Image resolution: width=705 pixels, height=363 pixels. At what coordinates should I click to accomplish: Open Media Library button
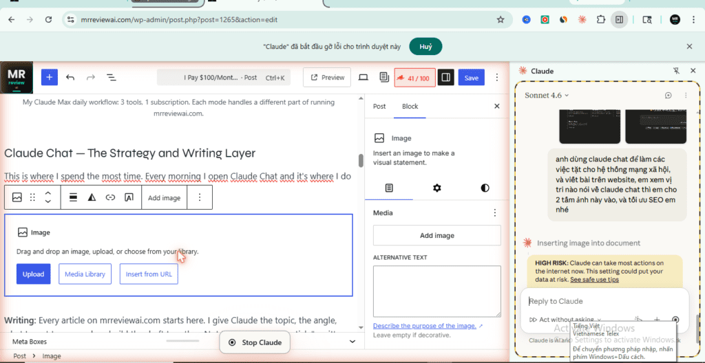pyautogui.click(x=85, y=274)
